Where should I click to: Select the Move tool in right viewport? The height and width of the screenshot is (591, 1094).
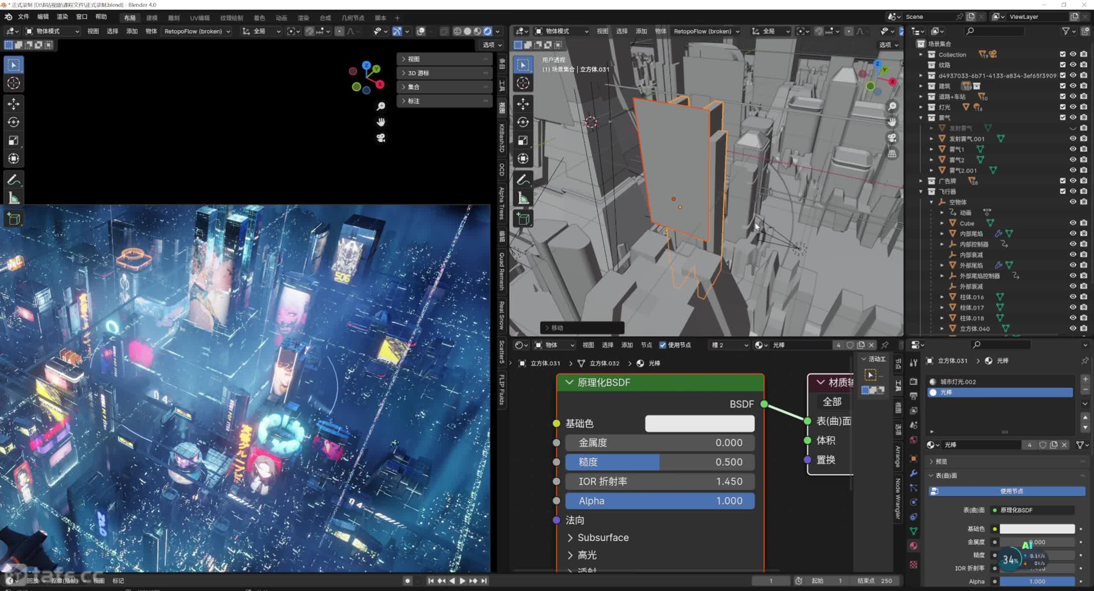coord(523,104)
